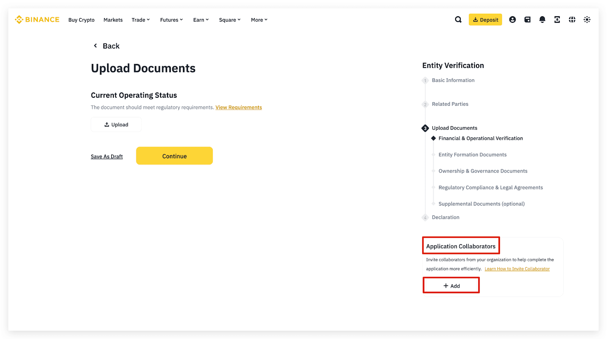Click the download app icon

(x=557, y=20)
